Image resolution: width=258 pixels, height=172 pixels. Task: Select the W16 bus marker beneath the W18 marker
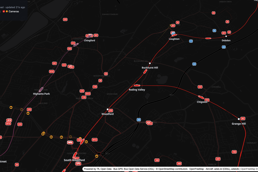(x=8, y=123)
